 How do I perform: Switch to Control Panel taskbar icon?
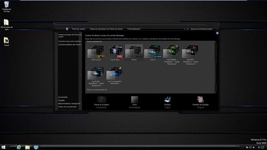(36, 147)
